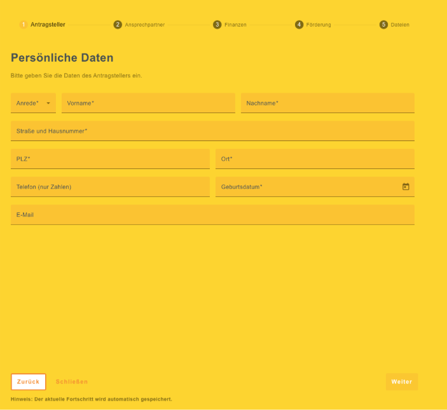
Task: Go to the Antragsteller step label
Action: click(48, 25)
